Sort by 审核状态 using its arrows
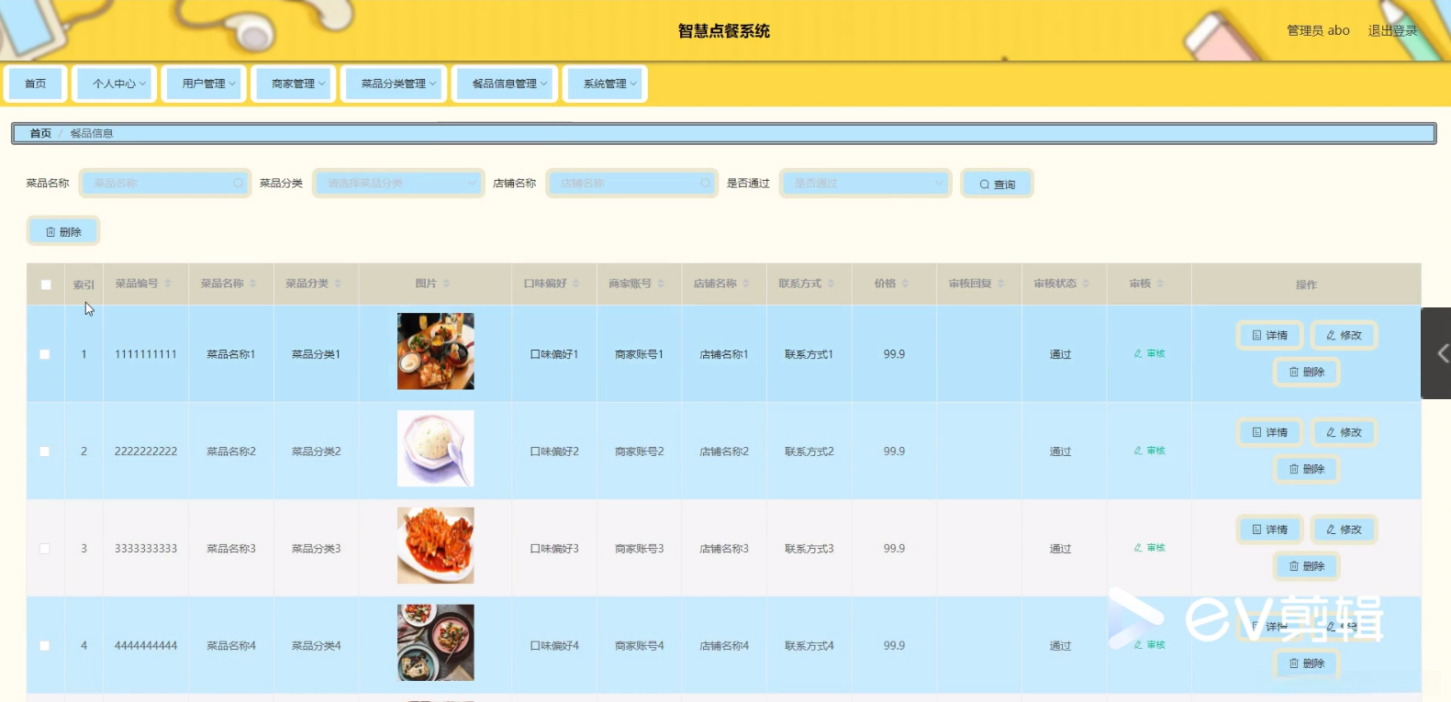This screenshot has height=702, width=1451. coord(1087,284)
